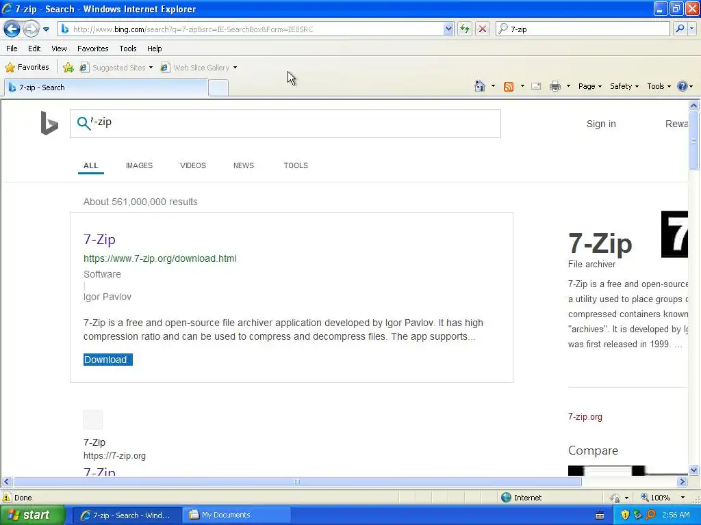
Task: Click the Sign in link
Action: [x=601, y=124]
